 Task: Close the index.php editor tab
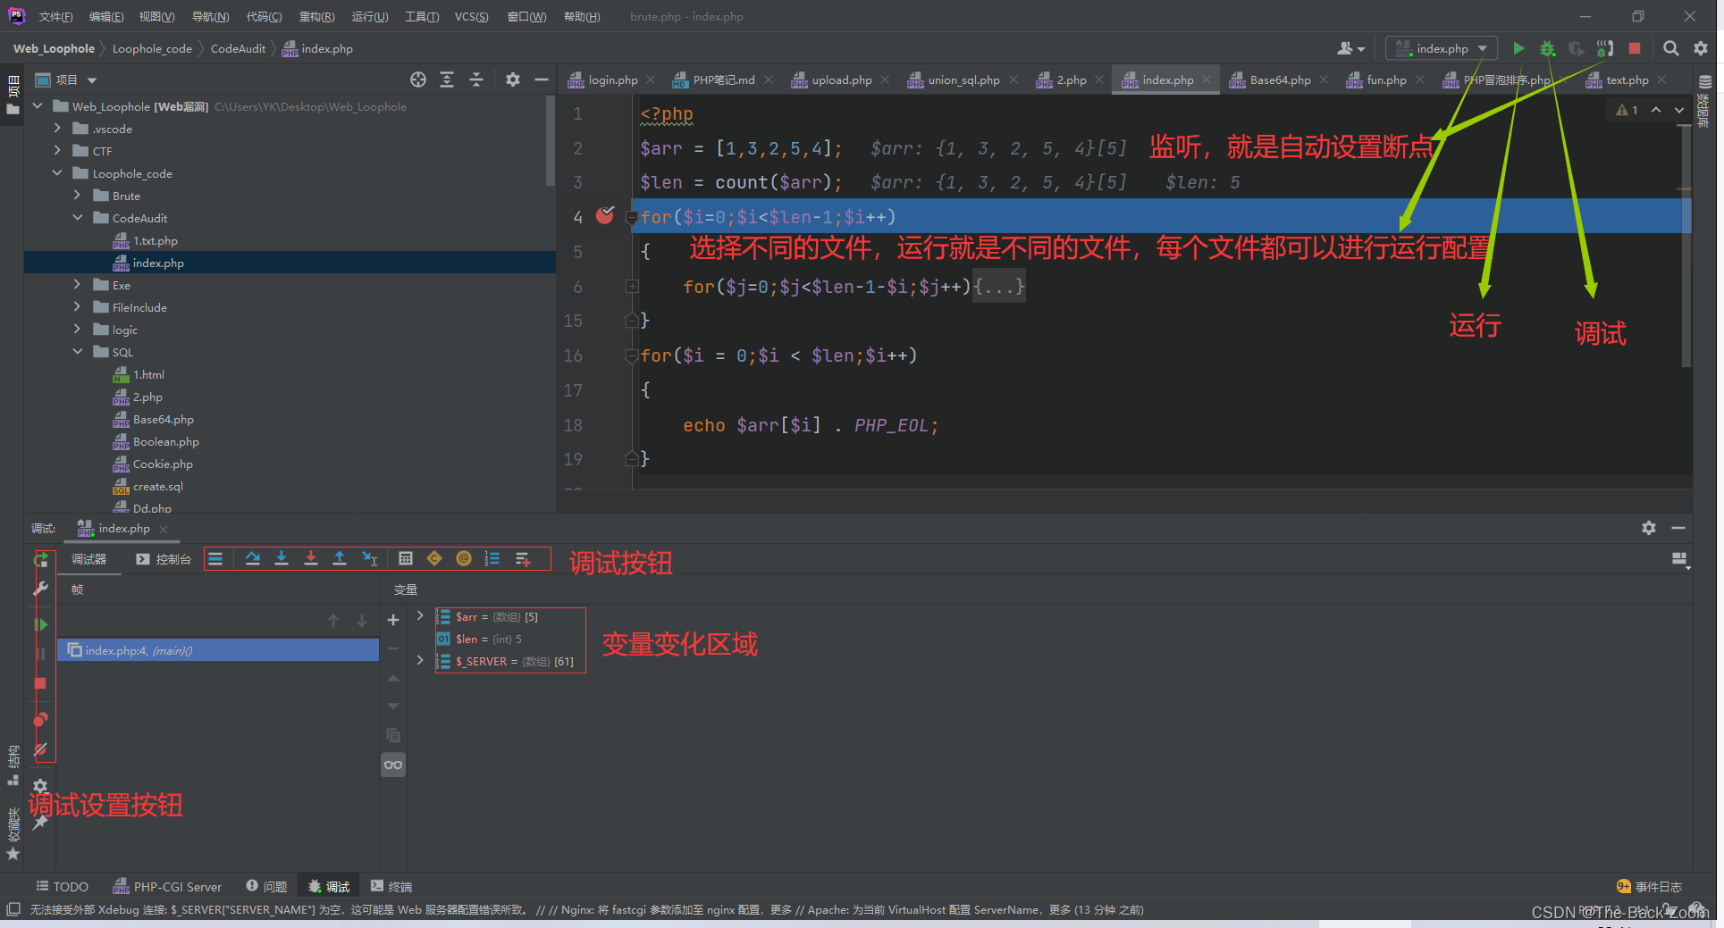(x=1207, y=79)
